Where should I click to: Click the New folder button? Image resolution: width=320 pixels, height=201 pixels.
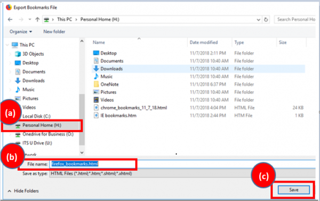click(x=54, y=32)
